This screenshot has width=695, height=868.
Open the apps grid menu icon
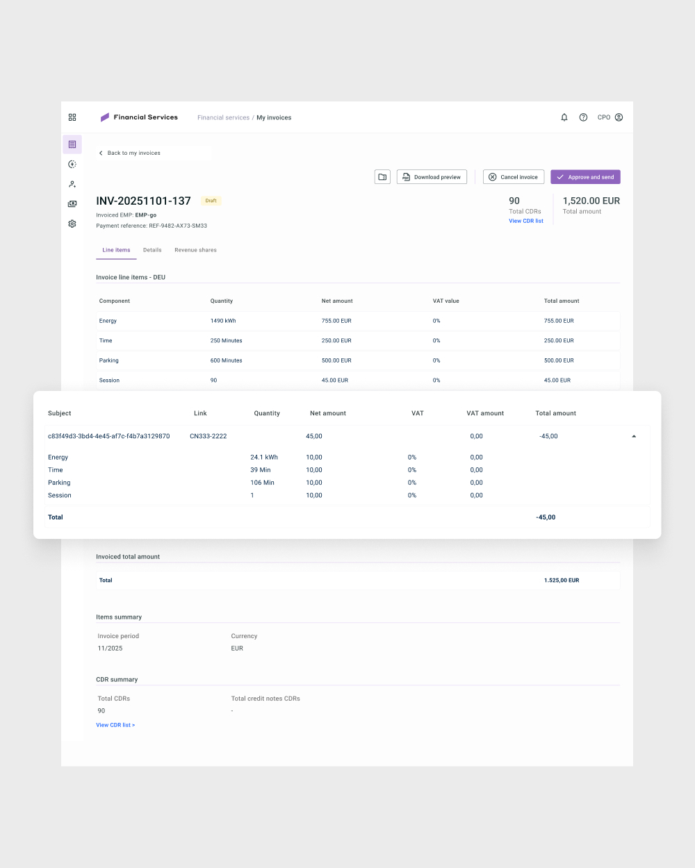[72, 117]
